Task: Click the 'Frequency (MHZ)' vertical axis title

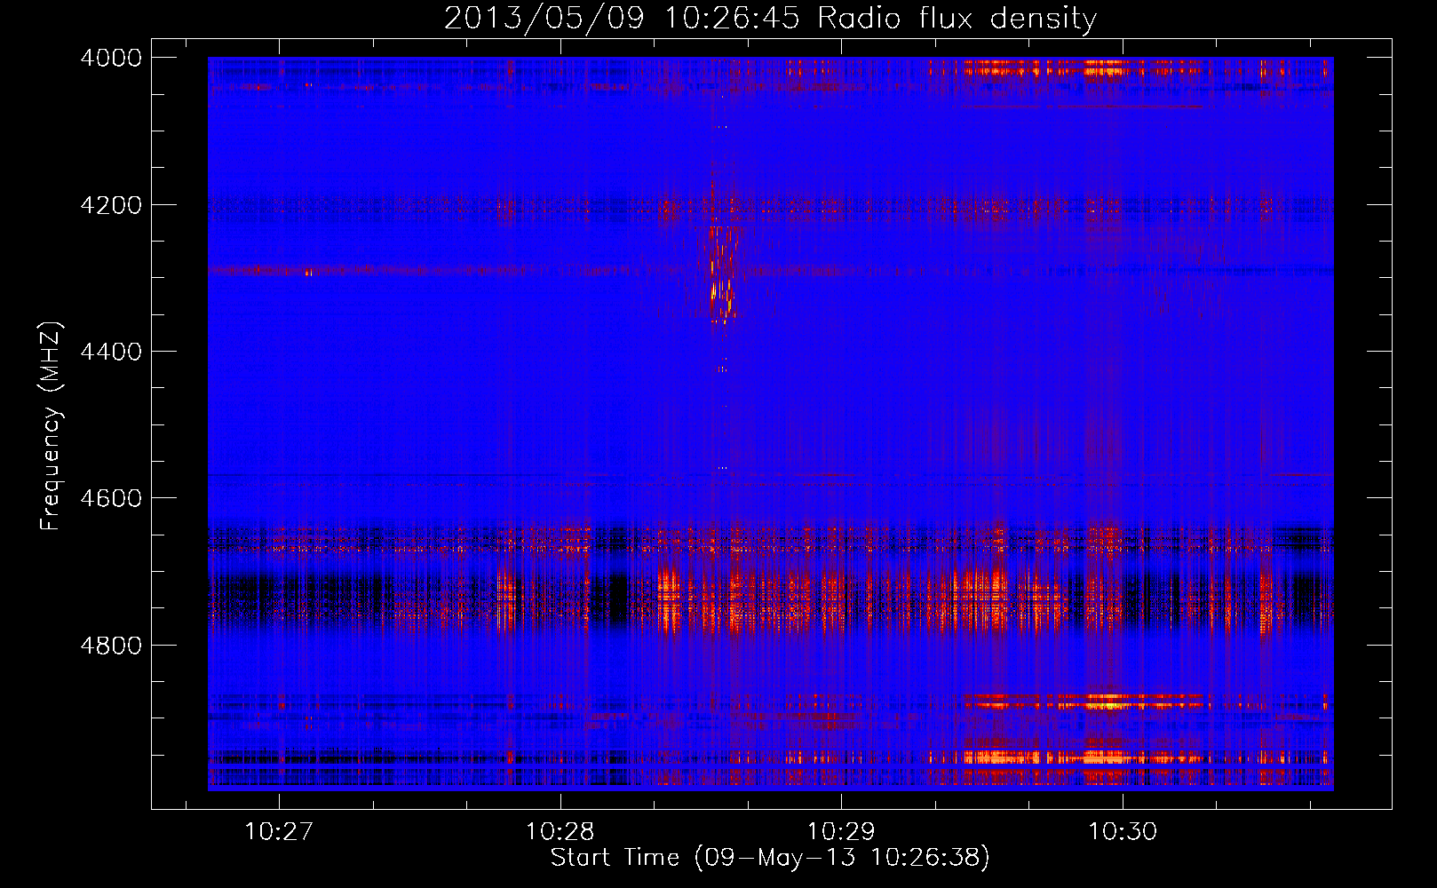Action: pos(52,426)
